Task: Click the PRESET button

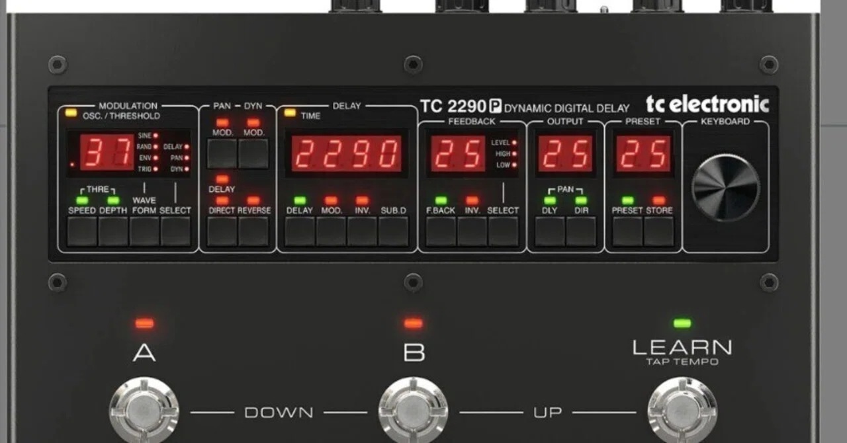Action: [627, 231]
